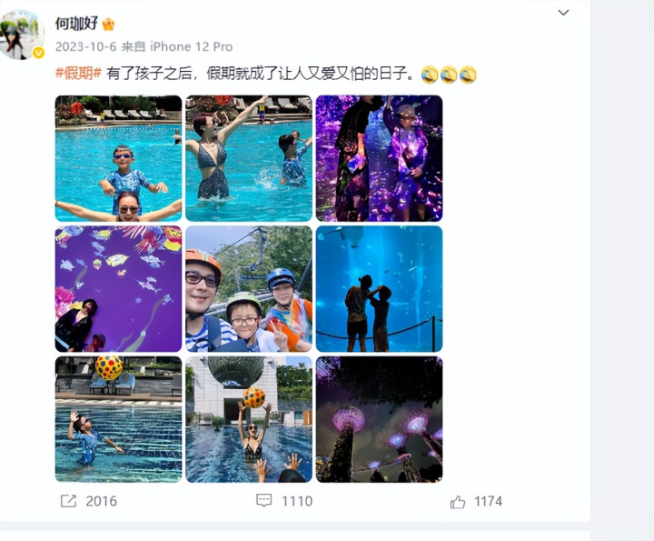This screenshot has width=654, height=541.
Task: Open woman in swimsuit pool photo
Action: click(x=249, y=158)
